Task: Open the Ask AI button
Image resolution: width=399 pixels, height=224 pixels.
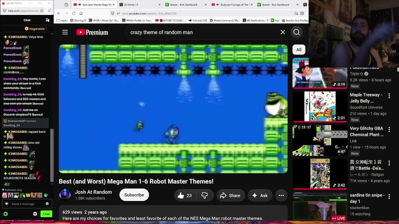Action: (260, 195)
